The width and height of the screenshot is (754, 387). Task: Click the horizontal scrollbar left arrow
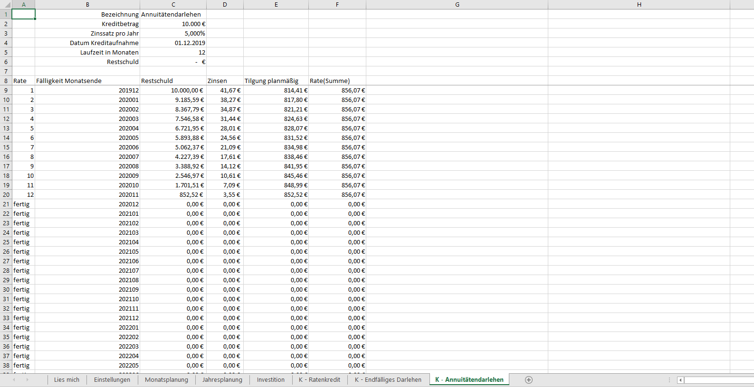(x=680, y=380)
